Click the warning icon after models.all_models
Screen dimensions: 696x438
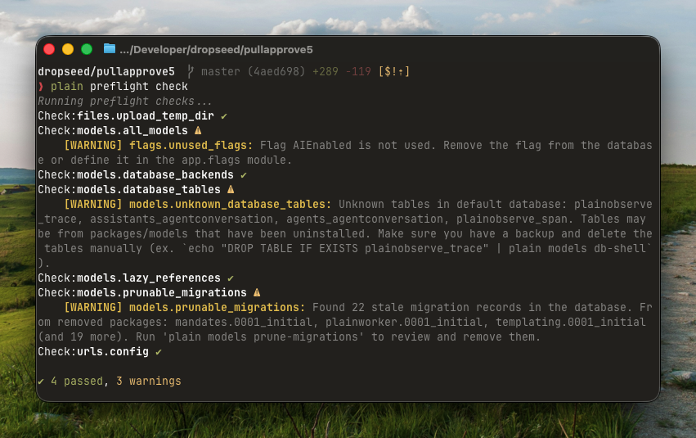coord(197,130)
